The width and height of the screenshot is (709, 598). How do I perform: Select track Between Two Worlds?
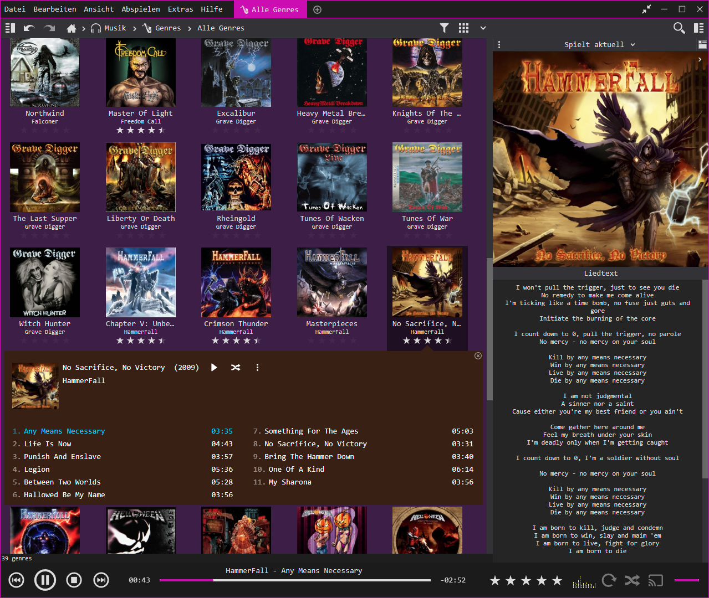tap(123, 482)
